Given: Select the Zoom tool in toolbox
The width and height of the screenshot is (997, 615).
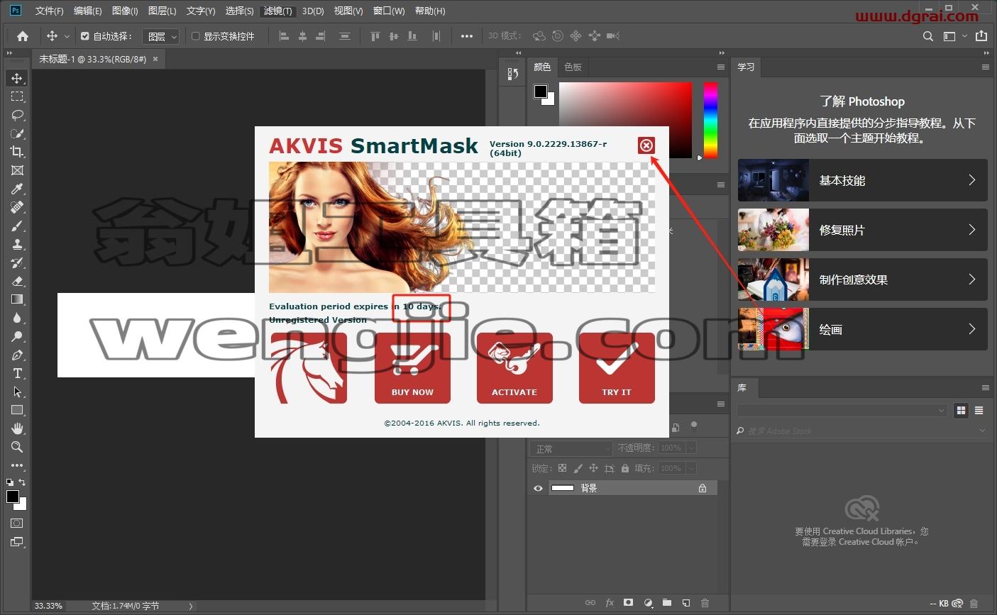Looking at the screenshot, I should tap(17, 447).
